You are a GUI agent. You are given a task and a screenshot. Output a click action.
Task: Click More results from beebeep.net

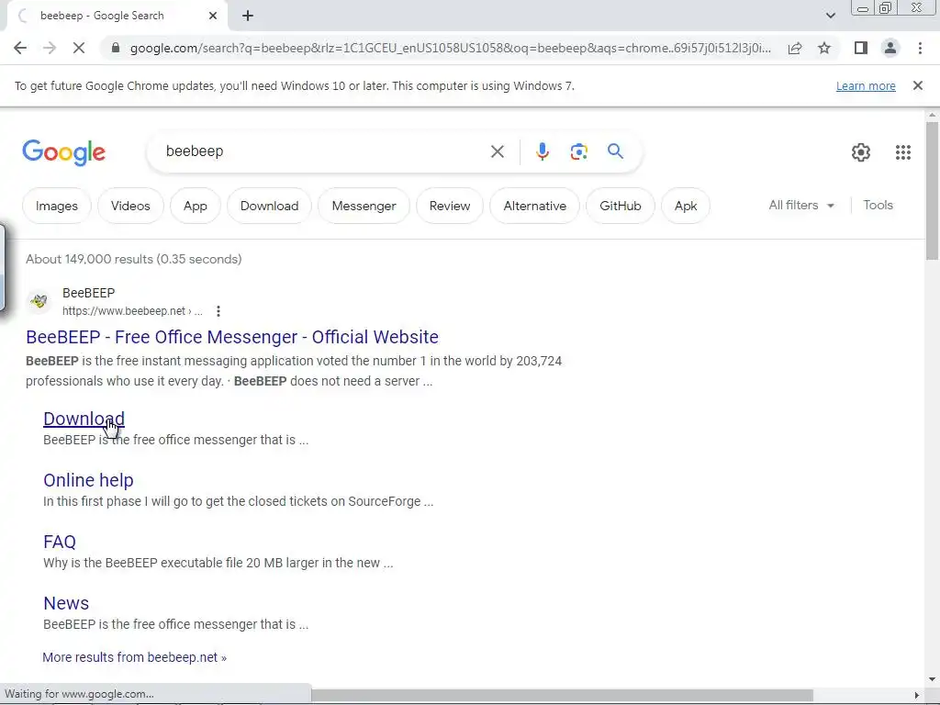pos(134,657)
